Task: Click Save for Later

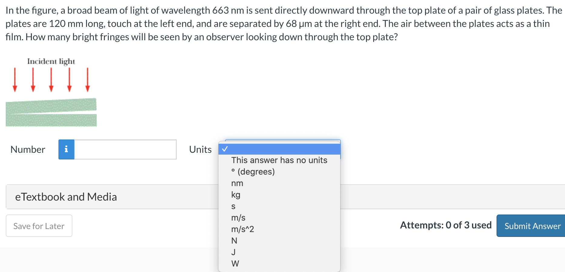Action: (x=39, y=226)
